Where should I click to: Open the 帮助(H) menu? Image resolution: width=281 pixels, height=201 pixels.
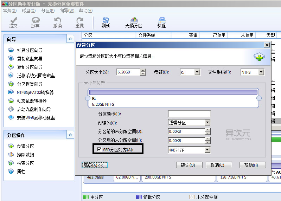(86, 11)
